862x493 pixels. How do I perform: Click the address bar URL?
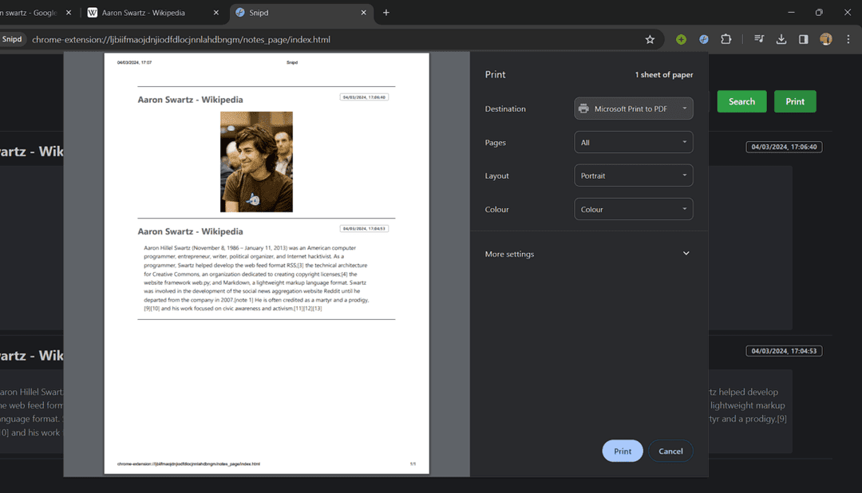181,40
